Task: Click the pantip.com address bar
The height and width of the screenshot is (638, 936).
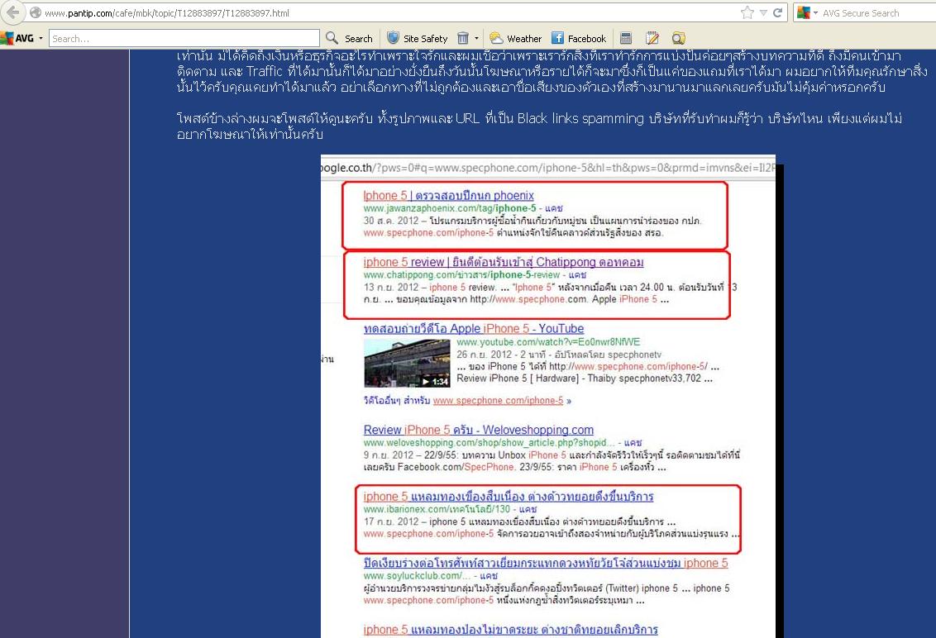Action: tap(382, 12)
